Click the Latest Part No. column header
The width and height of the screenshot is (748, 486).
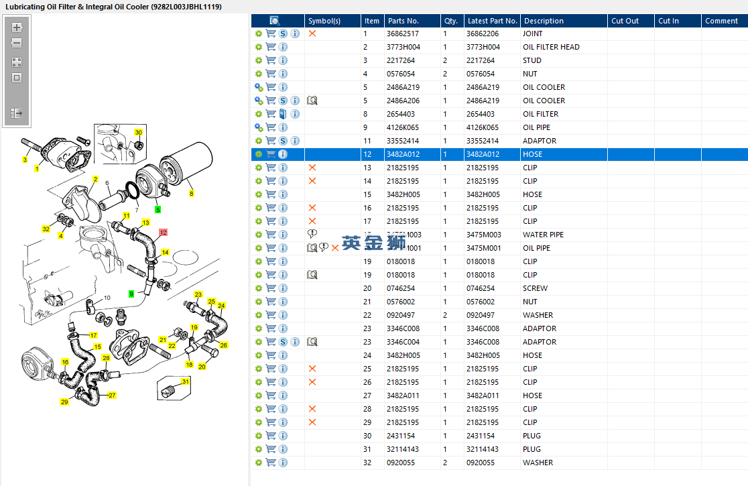point(492,21)
